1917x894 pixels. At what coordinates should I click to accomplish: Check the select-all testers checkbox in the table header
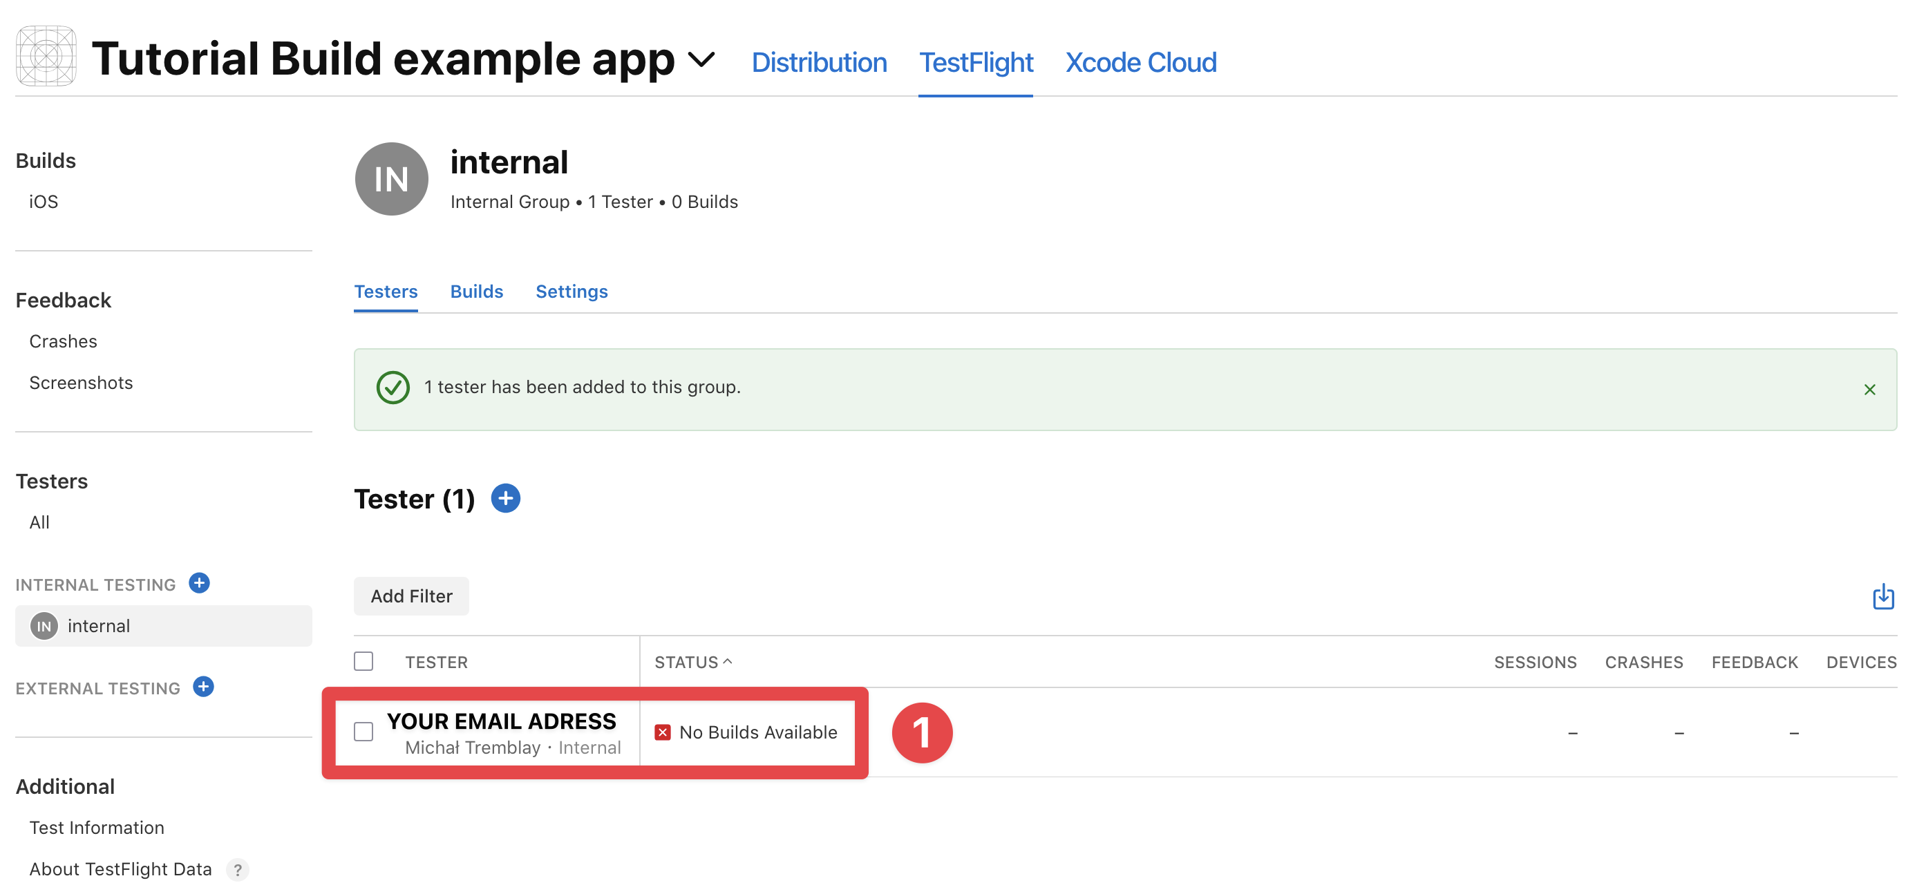[x=364, y=660]
